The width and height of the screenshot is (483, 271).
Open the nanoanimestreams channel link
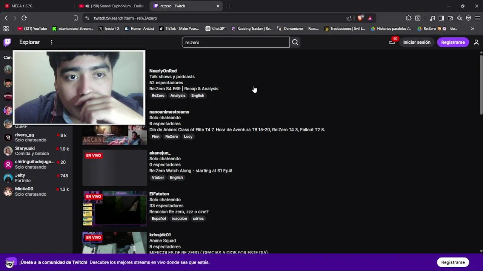coord(169,112)
